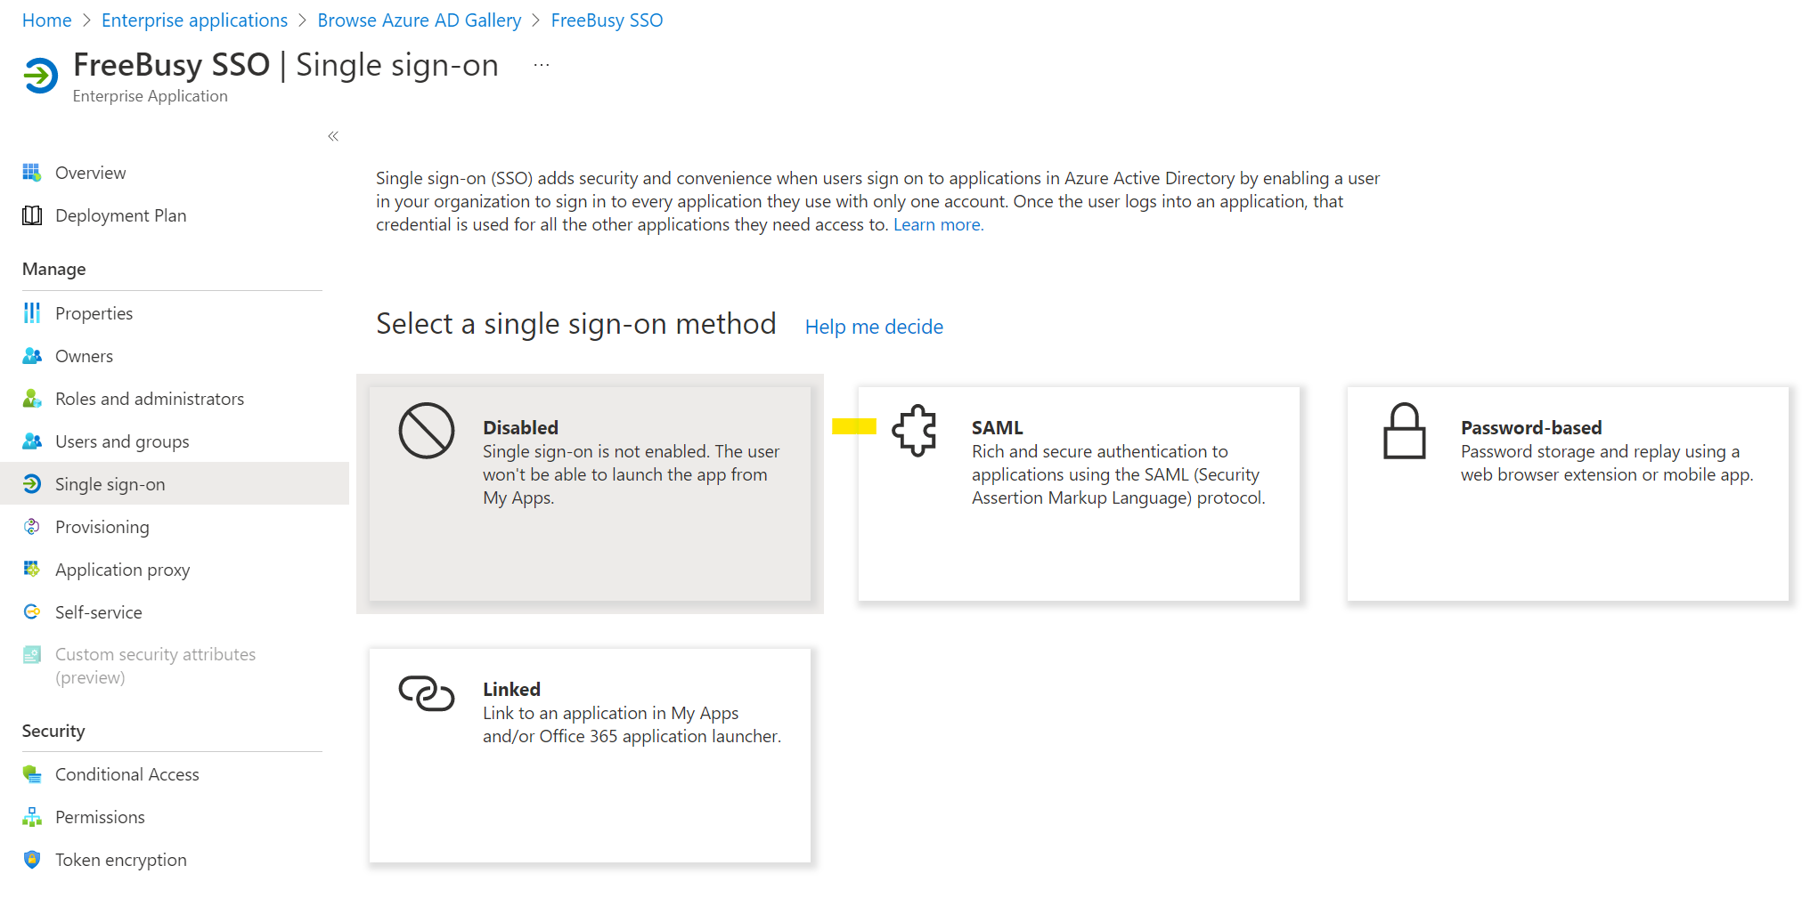1810x906 pixels.
Task: Click the FreeBusy SSO breadcrumb link
Action: 607,20
